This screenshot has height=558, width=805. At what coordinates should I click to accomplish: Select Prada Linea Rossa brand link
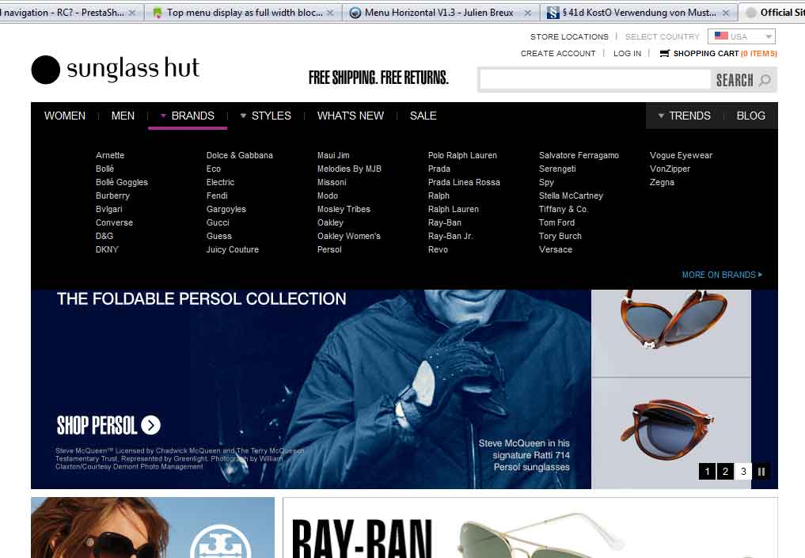pyautogui.click(x=464, y=182)
